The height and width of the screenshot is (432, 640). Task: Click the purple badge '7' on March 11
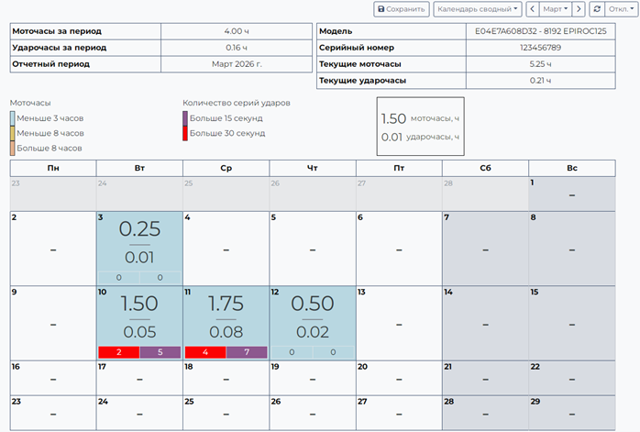click(x=247, y=352)
